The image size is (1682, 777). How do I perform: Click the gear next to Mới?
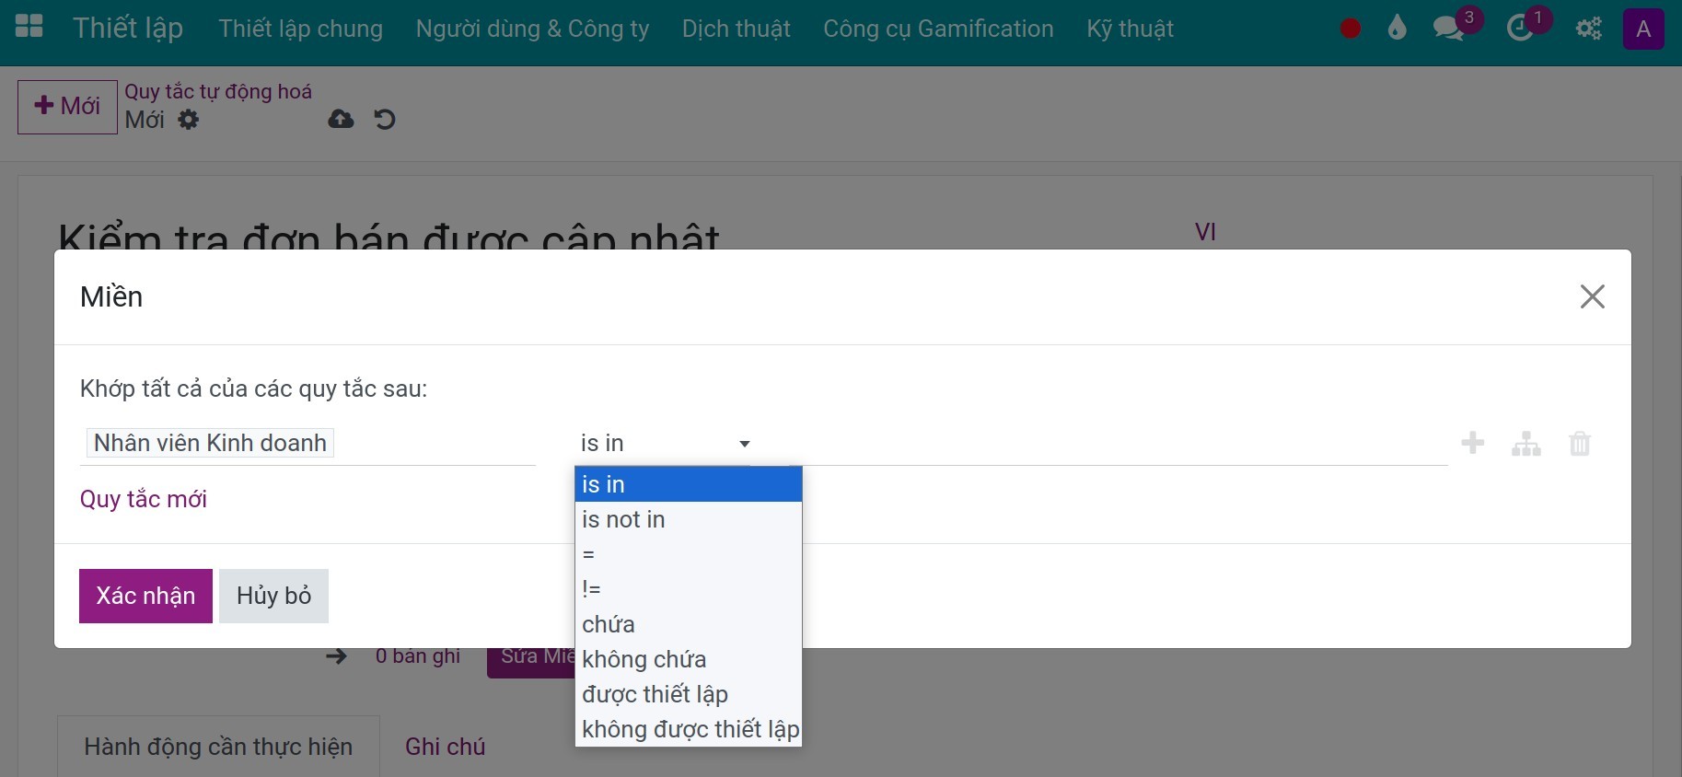(x=189, y=120)
